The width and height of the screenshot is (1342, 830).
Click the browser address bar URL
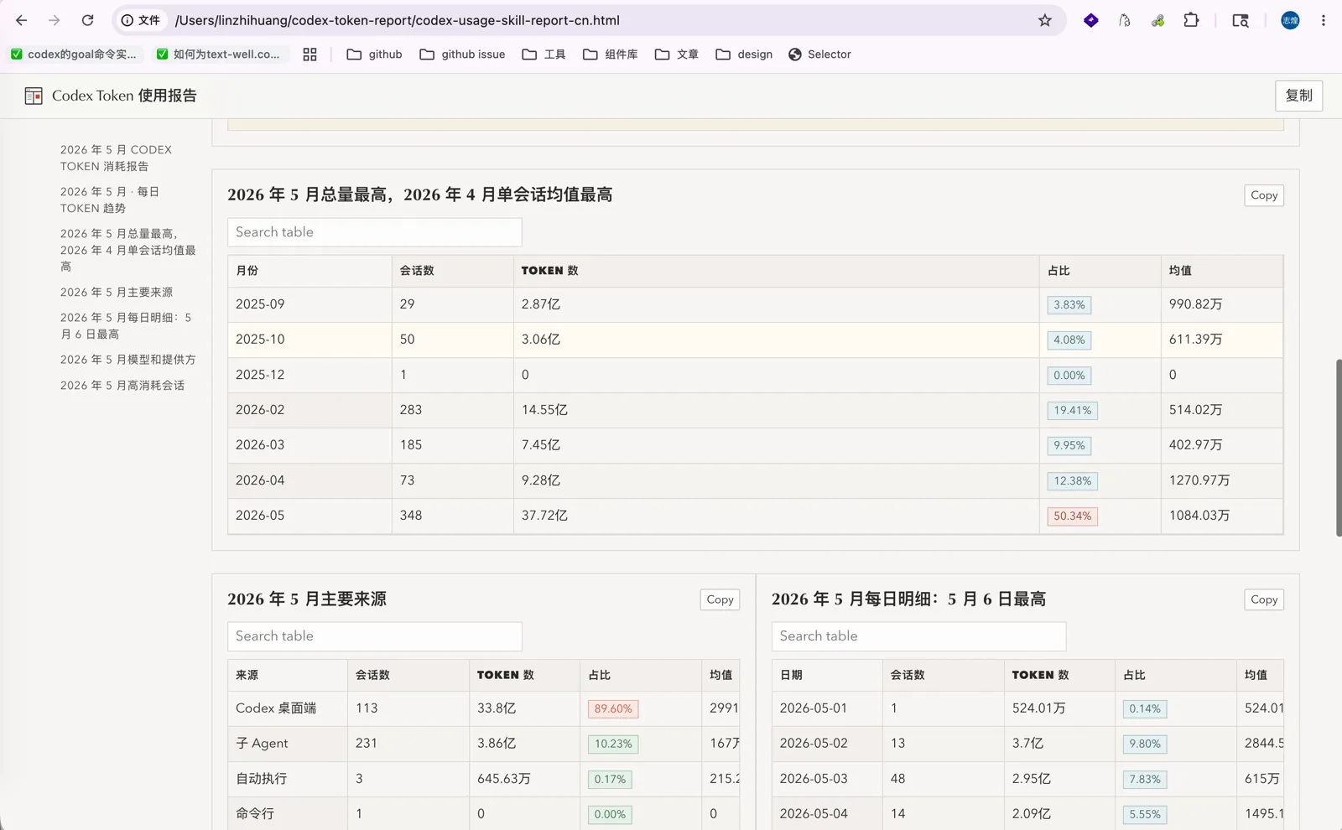tap(397, 20)
